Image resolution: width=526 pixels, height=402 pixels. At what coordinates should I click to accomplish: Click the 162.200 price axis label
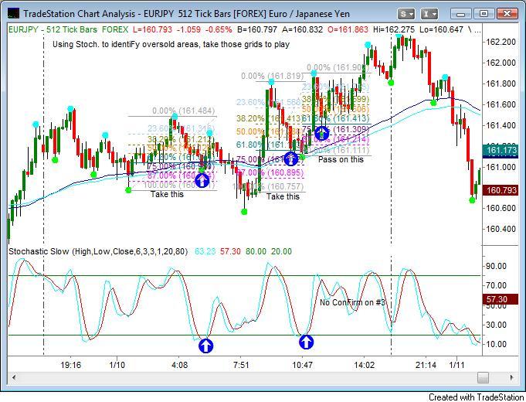point(501,42)
